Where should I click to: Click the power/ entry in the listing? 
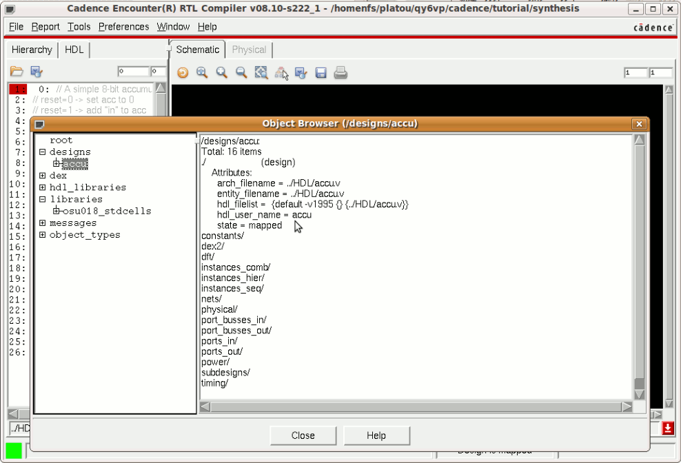click(x=216, y=362)
